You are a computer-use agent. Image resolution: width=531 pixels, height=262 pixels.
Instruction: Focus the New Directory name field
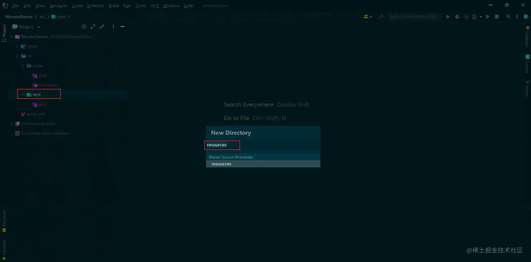click(263, 145)
